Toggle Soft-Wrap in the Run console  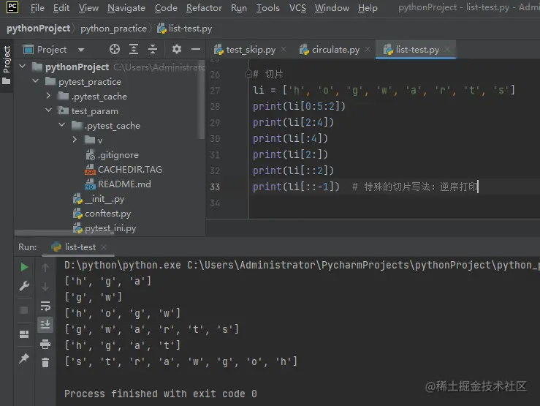pos(45,306)
